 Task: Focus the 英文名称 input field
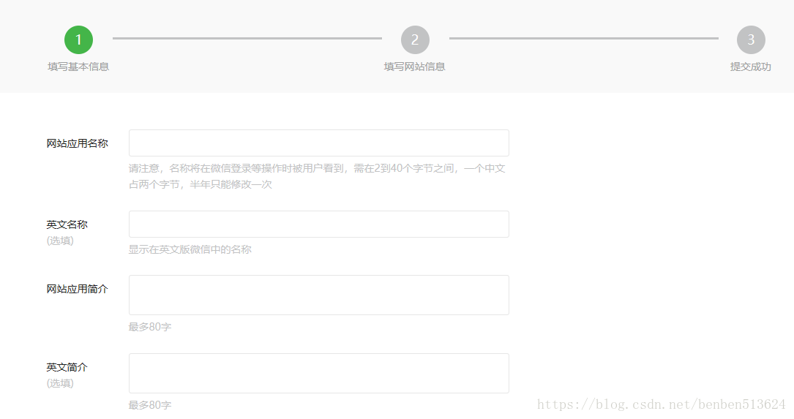point(319,224)
